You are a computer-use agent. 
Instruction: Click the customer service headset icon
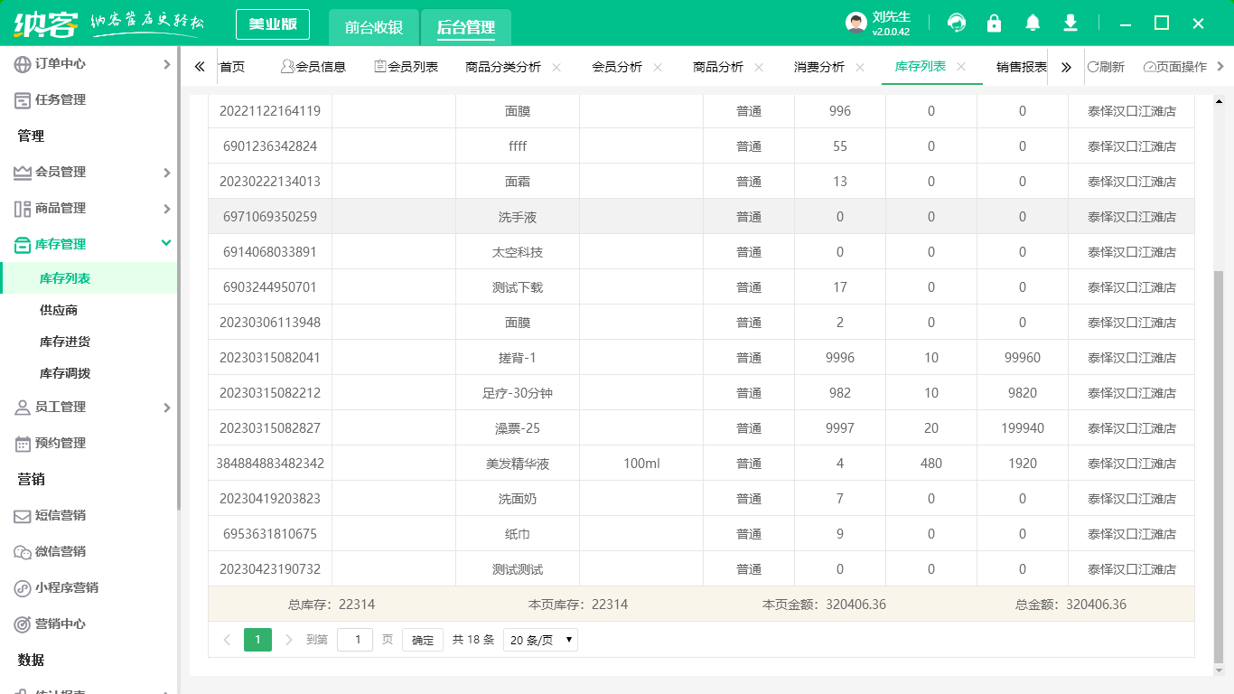tap(956, 23)
